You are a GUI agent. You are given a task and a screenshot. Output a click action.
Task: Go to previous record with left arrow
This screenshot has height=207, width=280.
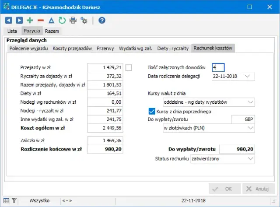(9, 20)
